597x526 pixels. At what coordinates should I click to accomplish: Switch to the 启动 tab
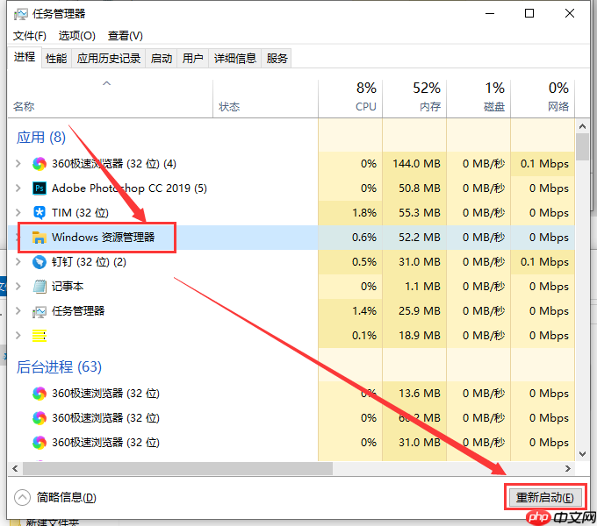click(x=161, y=59)
